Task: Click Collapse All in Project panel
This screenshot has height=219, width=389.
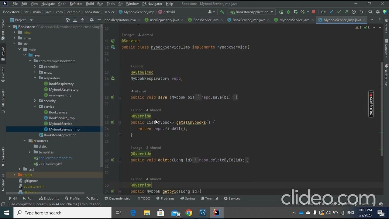Action: pyautogui.click(x=82, y=20)
